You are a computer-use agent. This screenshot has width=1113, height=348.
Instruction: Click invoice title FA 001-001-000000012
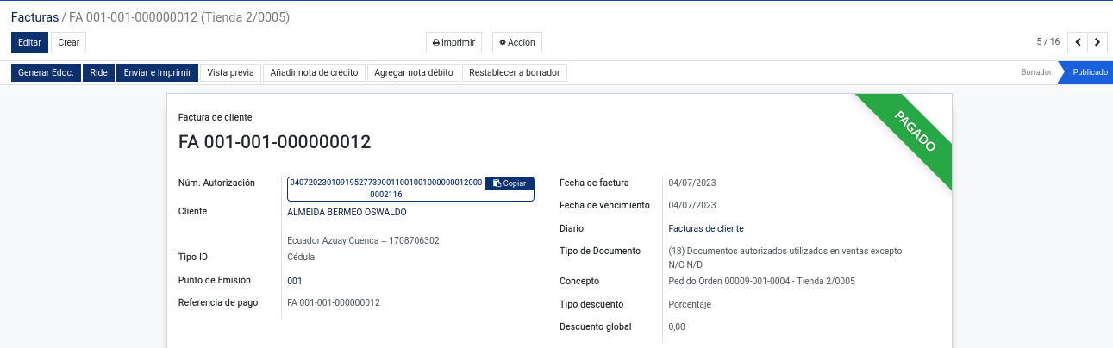click(x=274, y=142)
